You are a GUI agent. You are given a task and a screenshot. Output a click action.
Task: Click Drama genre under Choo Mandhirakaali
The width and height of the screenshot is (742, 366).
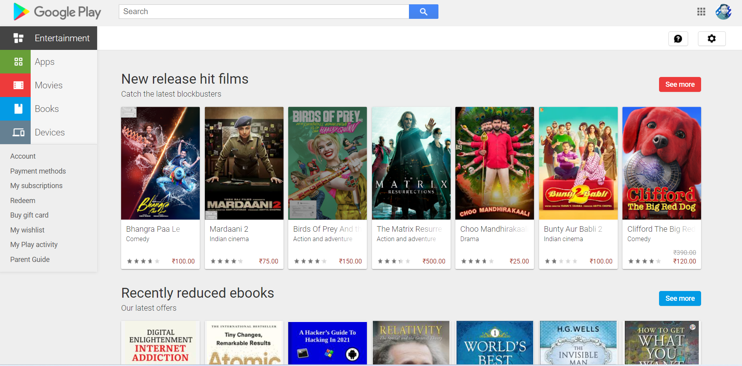pos(470,239)
